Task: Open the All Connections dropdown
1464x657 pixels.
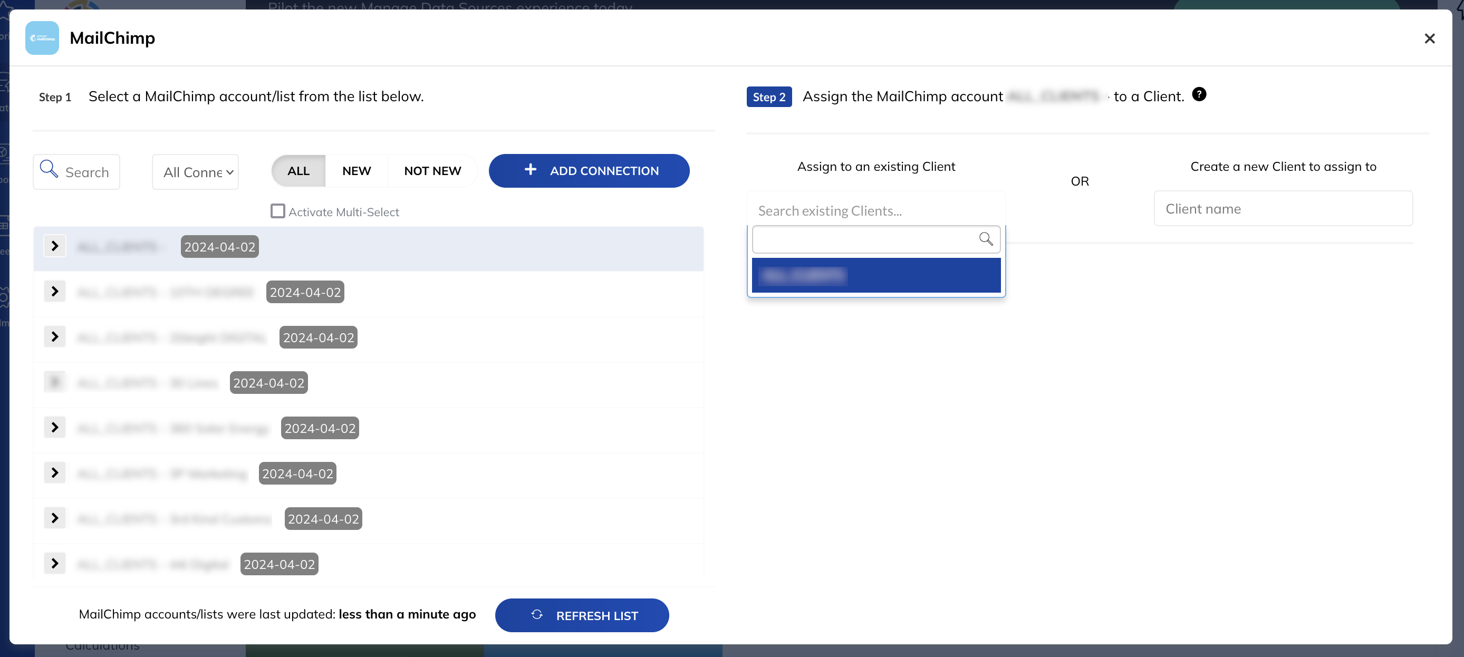Action: coord(195,172)
